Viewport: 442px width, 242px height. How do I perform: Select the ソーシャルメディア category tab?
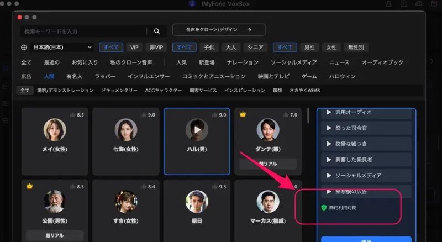[x=294, y=62]
